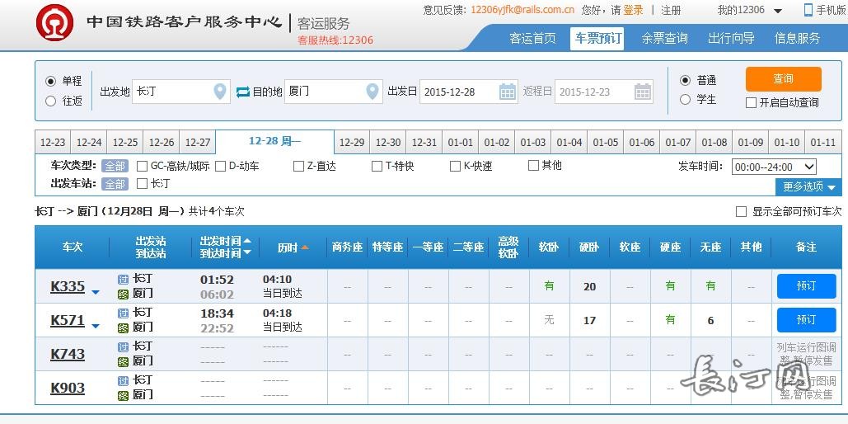Open 出行向导 navigation tab

tap(731, 39)
